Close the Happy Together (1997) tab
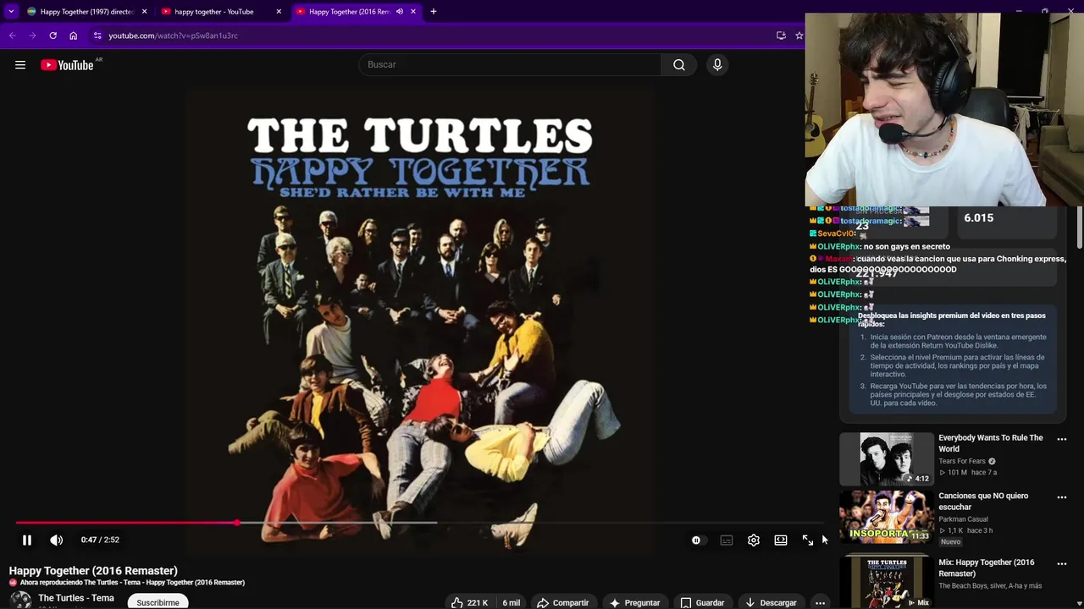This screenshot has height=609, width=1084. pos(144,12)
